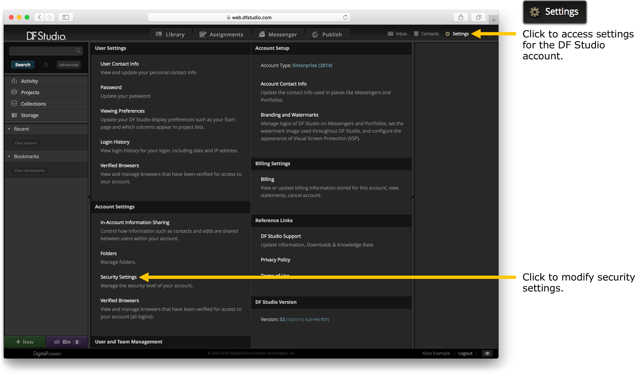Click the green New button
Screen dimensions: 643x374
tap(25, 342)
